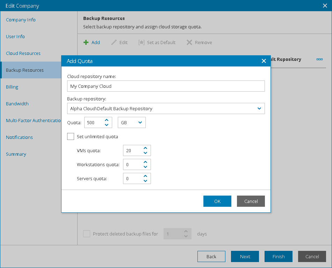The image size is (332, 268).
Task: Toggle Protect deleted backup files checkbox
Action: pyautogui.click(x=87, y=234)
